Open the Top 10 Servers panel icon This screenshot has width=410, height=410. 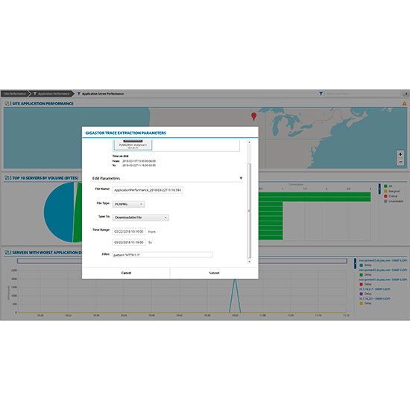pyautogui.click(x=7, y=178)
